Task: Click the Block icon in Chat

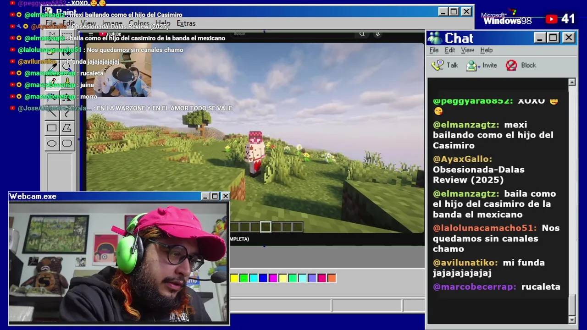Action: coord(511,66)
